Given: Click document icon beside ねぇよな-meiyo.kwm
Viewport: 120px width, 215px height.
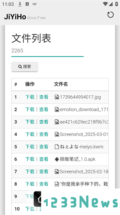Looking at the screenshot, I should pos(57,147).
